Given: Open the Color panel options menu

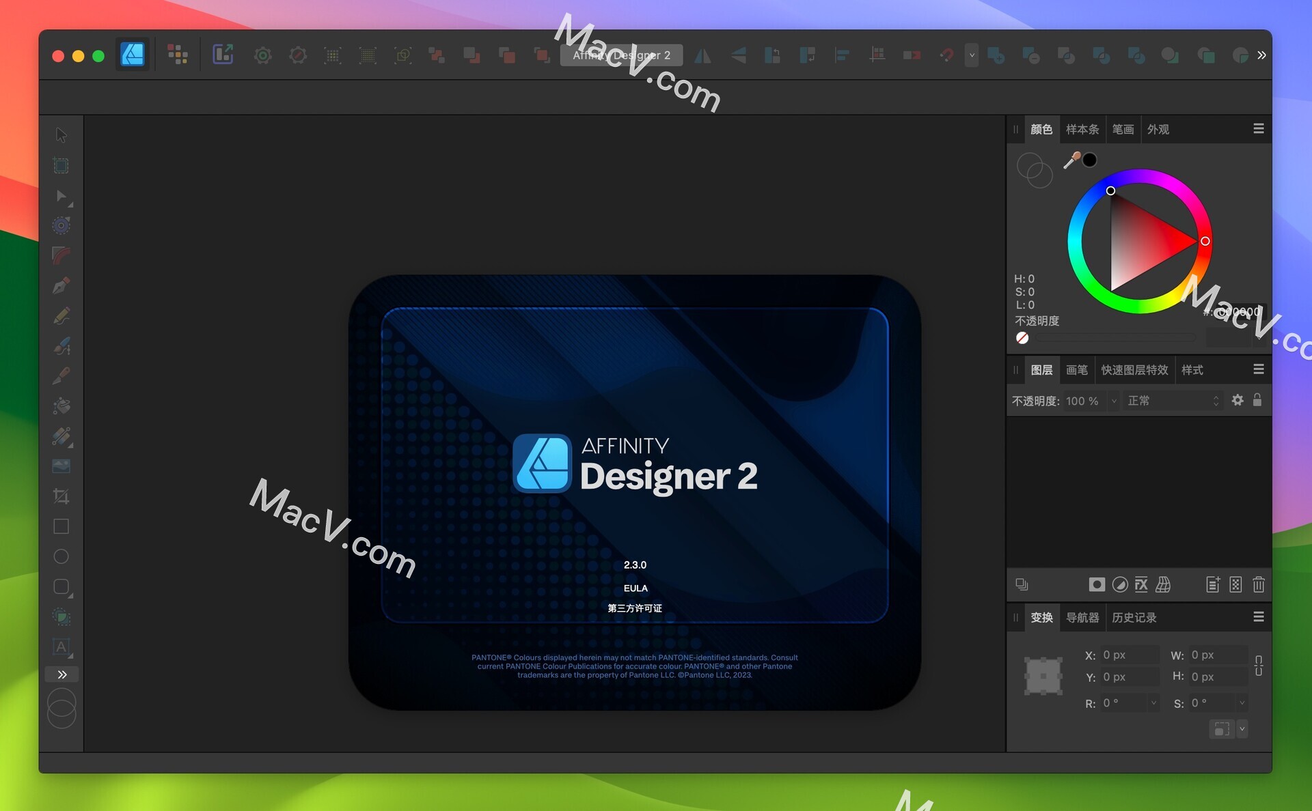Looking at the screenshot, I should click(x=1259, y=129).
